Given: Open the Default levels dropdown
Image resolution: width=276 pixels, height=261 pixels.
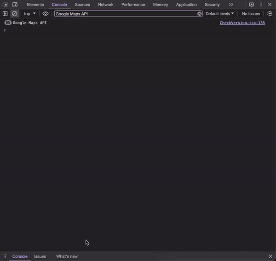Looking at the screenshot, I should pos(220,14).
